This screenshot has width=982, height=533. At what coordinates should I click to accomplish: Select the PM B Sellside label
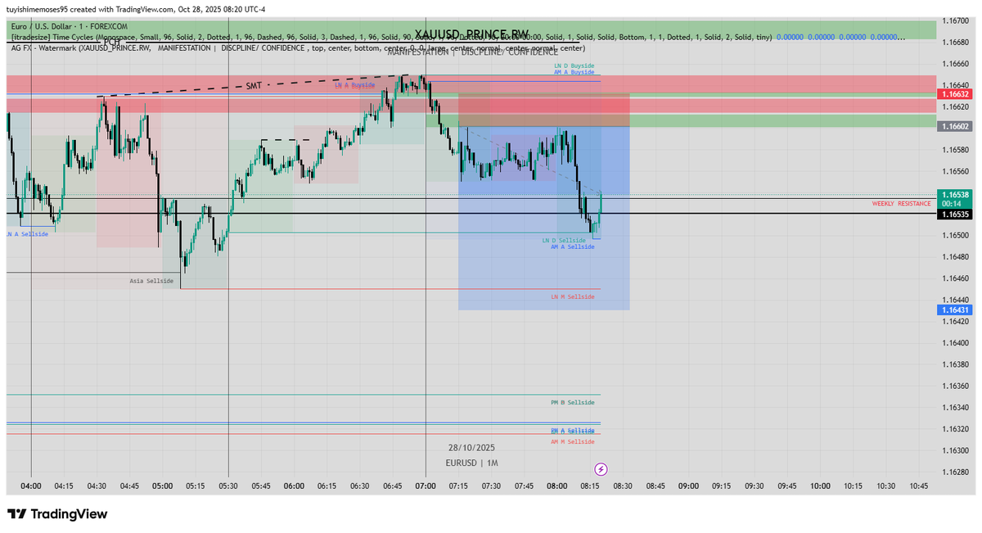tap(573, 403)
